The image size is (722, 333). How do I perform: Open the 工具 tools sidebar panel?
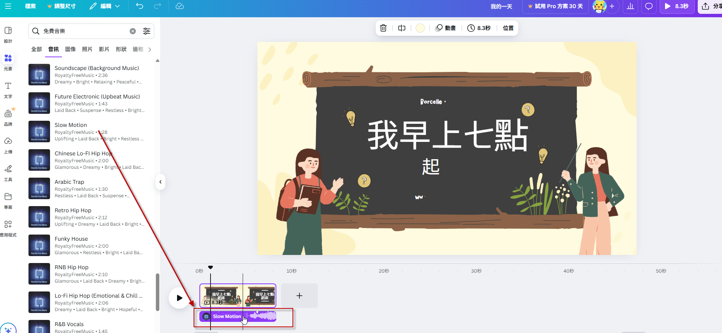pyautogui.click(x=8, y=173)
